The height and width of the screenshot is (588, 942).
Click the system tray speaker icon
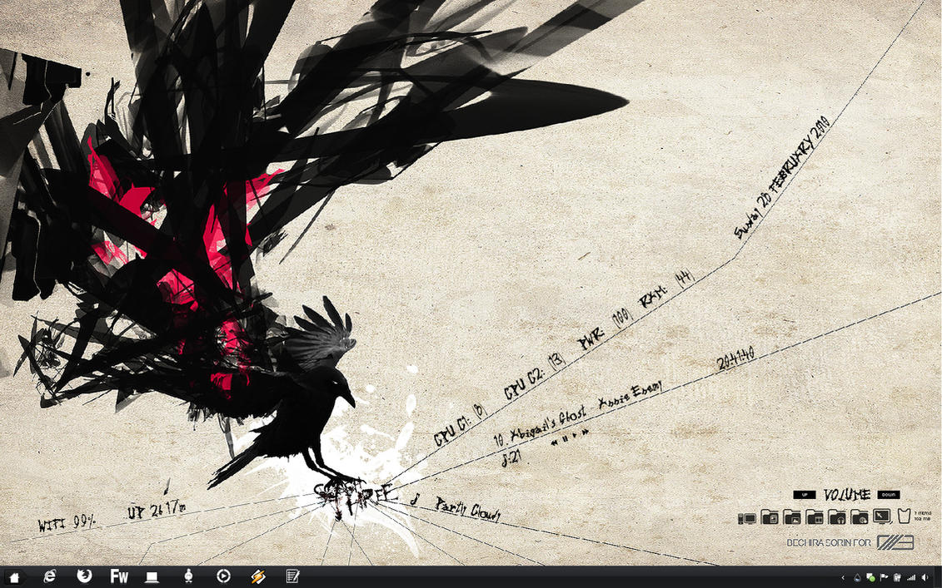pos(925,577)
